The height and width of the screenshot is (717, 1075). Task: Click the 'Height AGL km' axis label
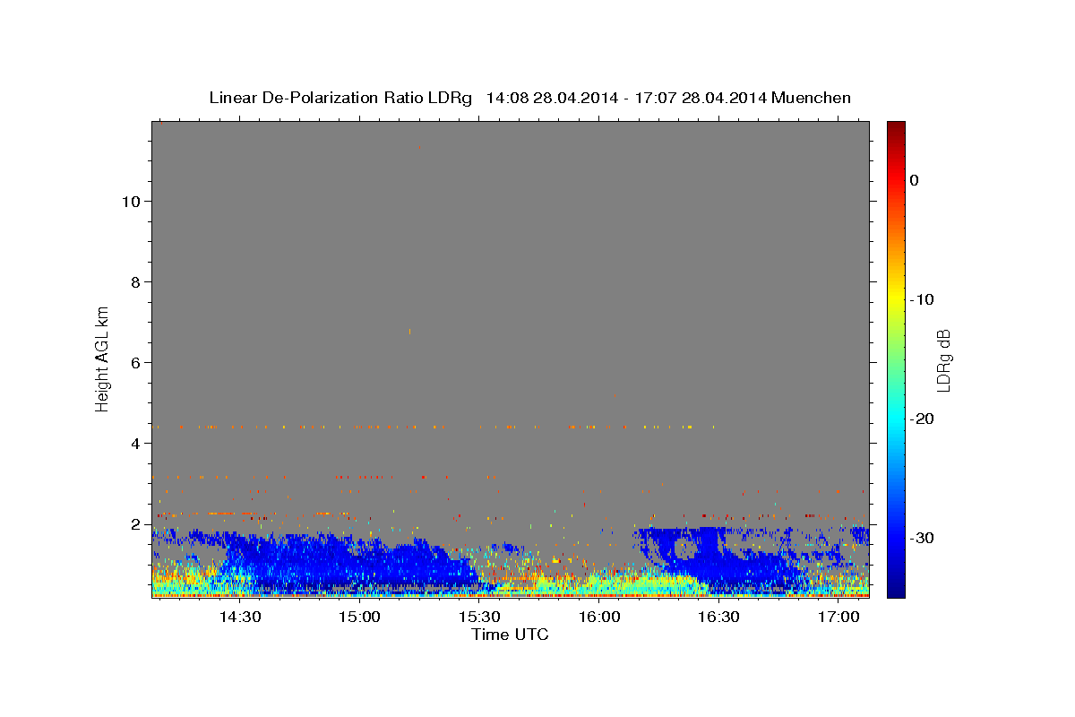(103, 358)
